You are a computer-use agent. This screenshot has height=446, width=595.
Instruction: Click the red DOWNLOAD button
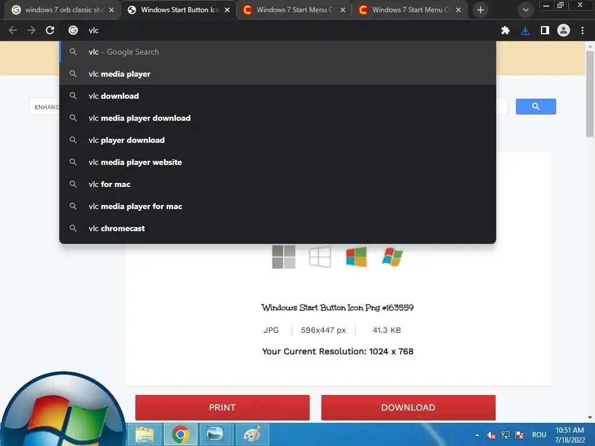tap(408, 408)
